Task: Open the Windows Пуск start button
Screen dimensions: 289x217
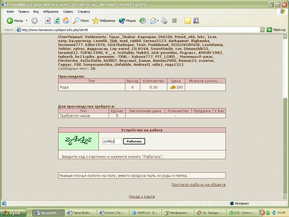Action: point(12,213)
